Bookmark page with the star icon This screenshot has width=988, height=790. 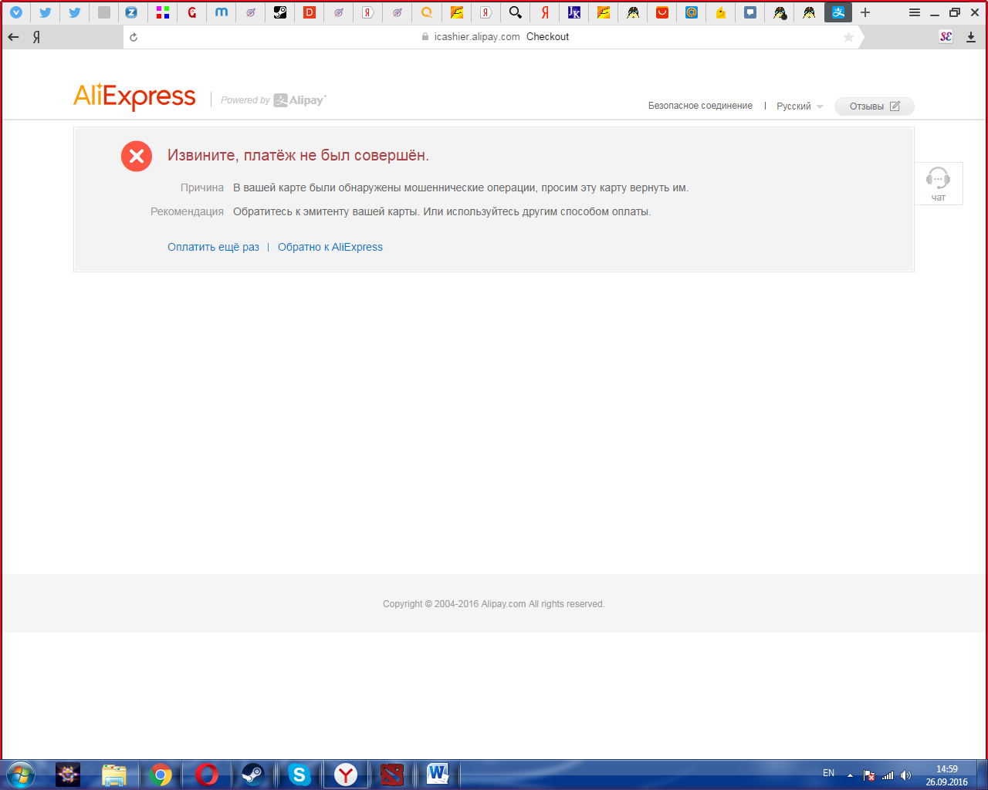[x=848, y=37]
